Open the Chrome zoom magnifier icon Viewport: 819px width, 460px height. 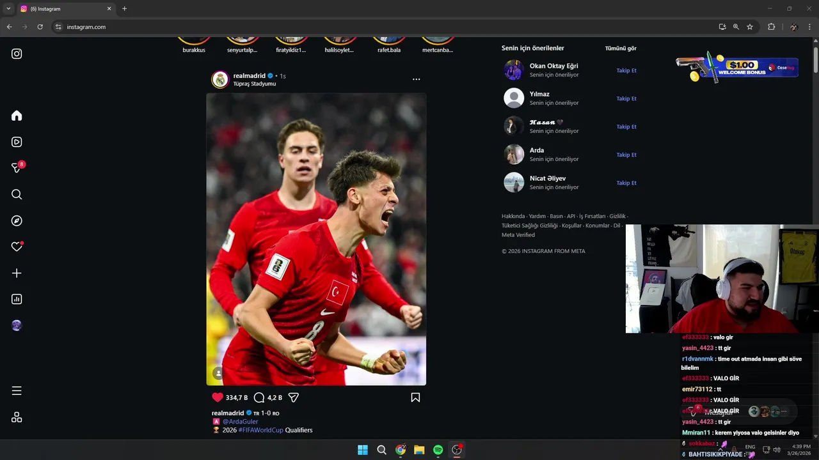[x=736, y=27]
